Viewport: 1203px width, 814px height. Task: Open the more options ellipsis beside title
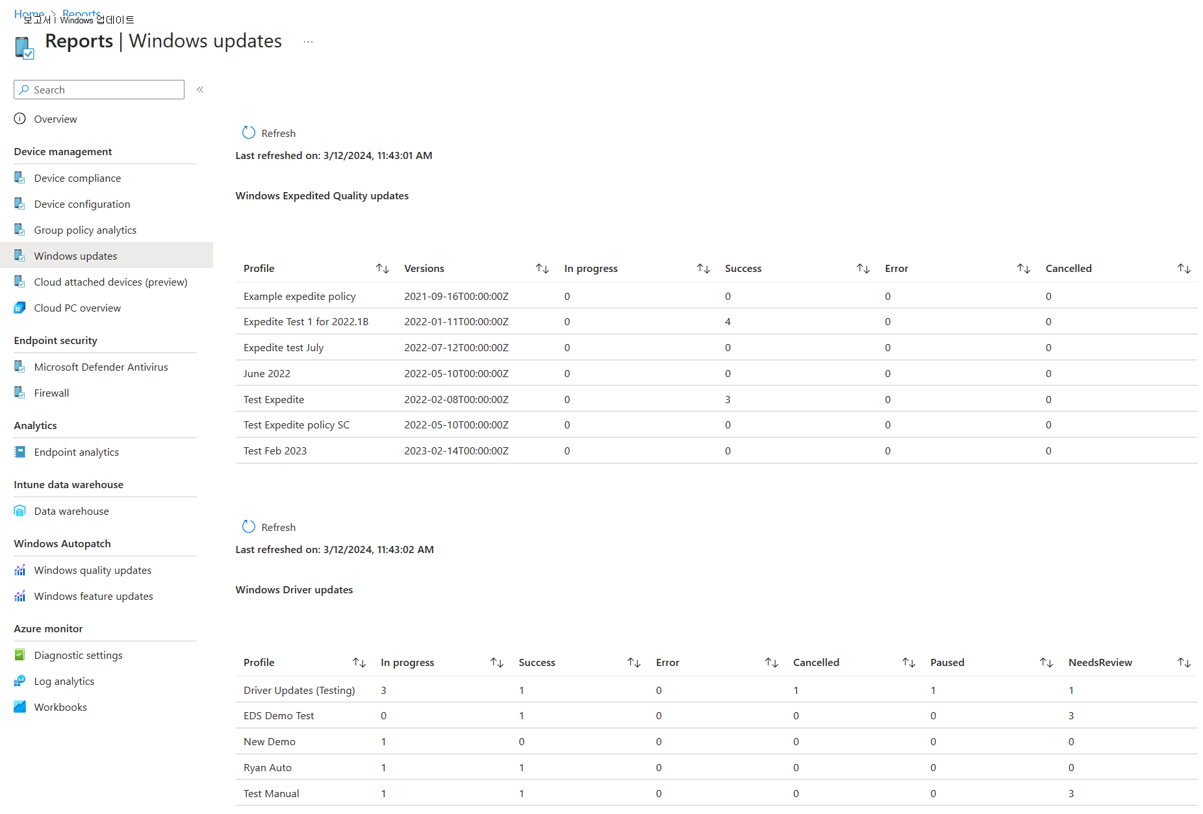[308, 42]
